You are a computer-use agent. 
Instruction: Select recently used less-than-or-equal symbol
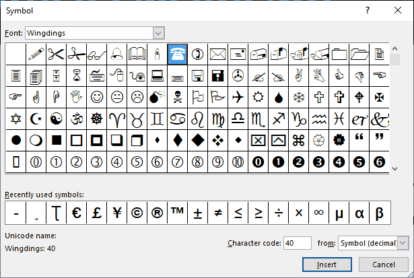pos(238,213)
